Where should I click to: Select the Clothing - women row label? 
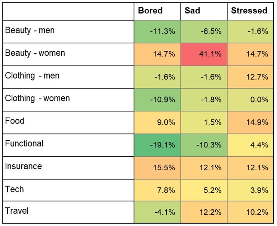[37, 98]
